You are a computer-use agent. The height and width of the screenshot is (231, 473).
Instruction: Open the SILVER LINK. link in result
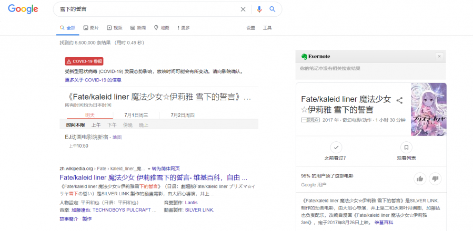[199, 210]
